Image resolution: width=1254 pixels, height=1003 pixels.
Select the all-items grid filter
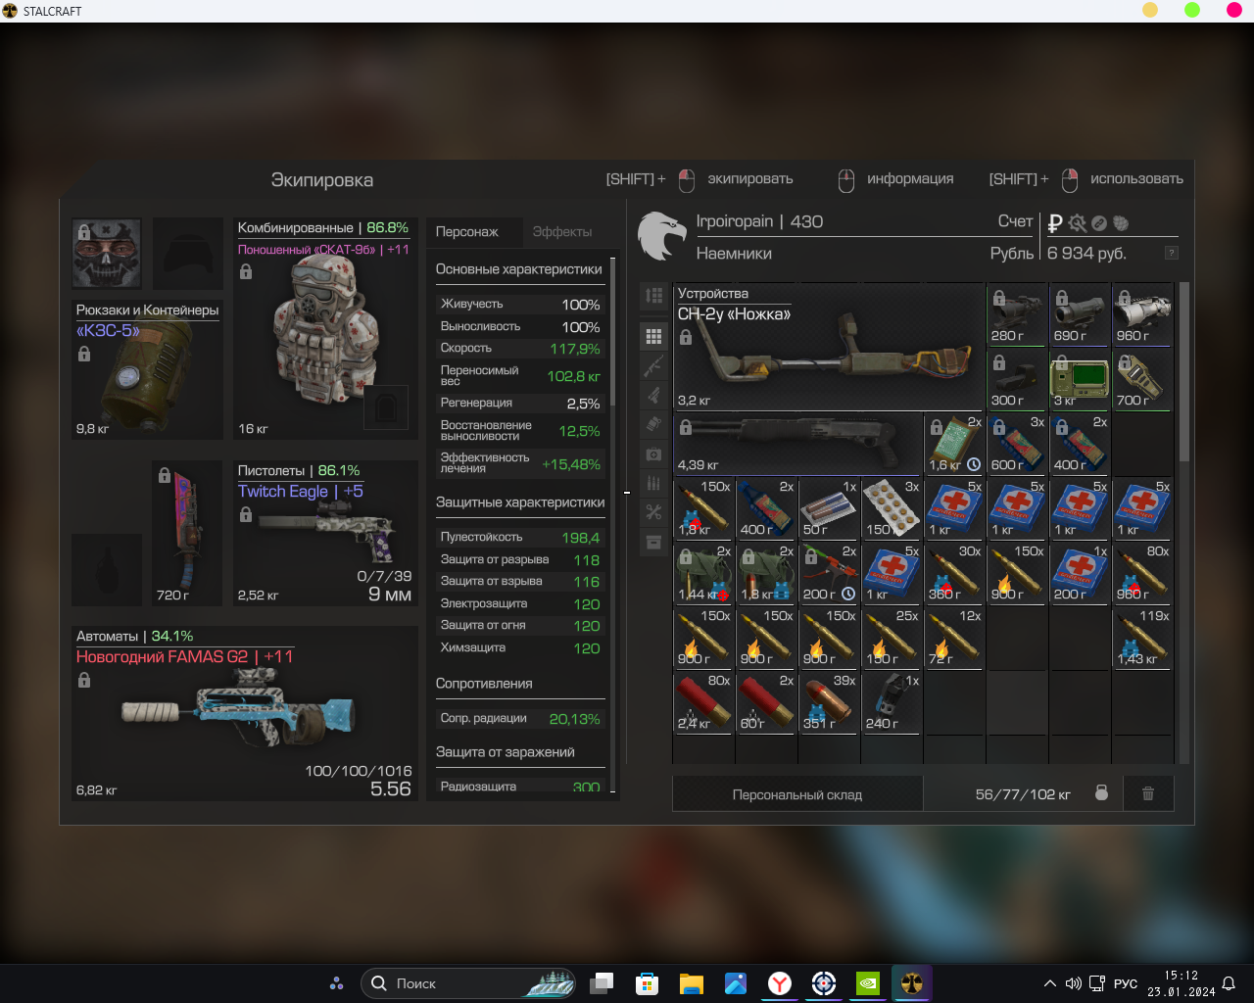pyautogui.click(x=653, y=336)
